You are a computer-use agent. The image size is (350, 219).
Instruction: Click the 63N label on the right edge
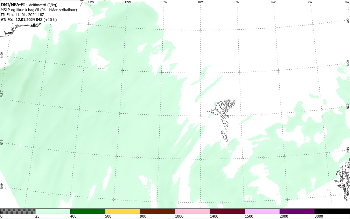coord(348,63)
